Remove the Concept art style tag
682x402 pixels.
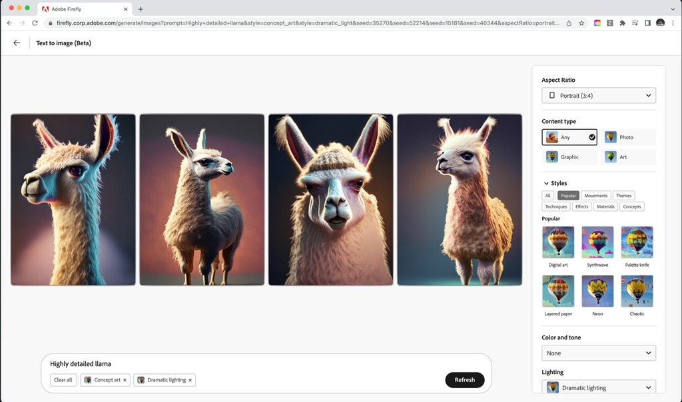(x=125, y=380)
